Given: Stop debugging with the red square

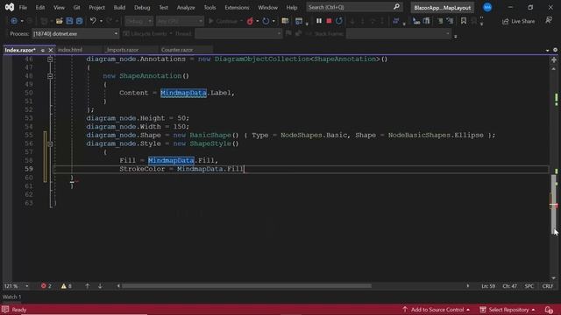Looking at the screenshot, I should point(329,21).
